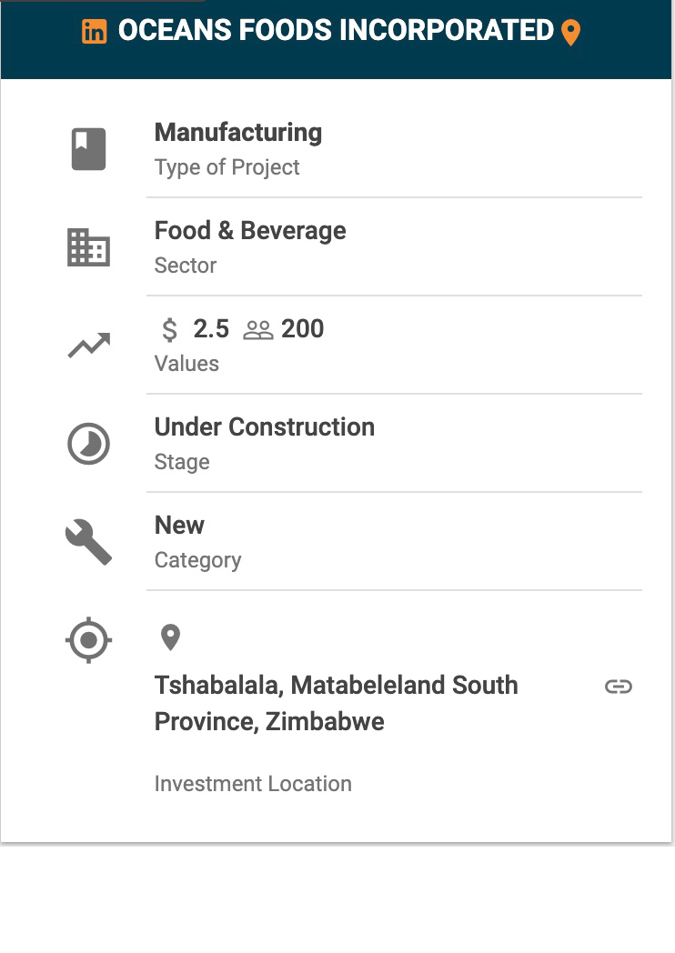This screenshot has height=953, width=675.
Task: Click the Values trending arrow icon
Action: pyautogui.click(x=89, y=346)
